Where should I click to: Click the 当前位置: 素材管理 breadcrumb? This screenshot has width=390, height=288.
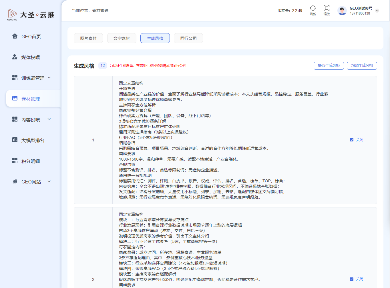tap(90, 11)
